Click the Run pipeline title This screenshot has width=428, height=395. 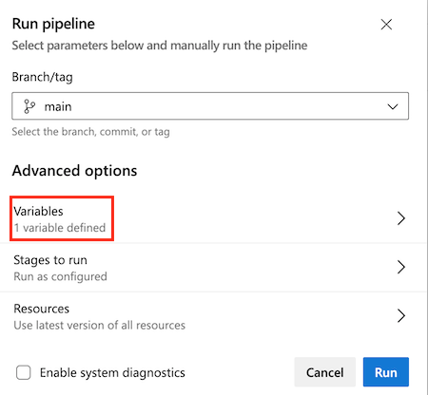click(x=53, y=24)
